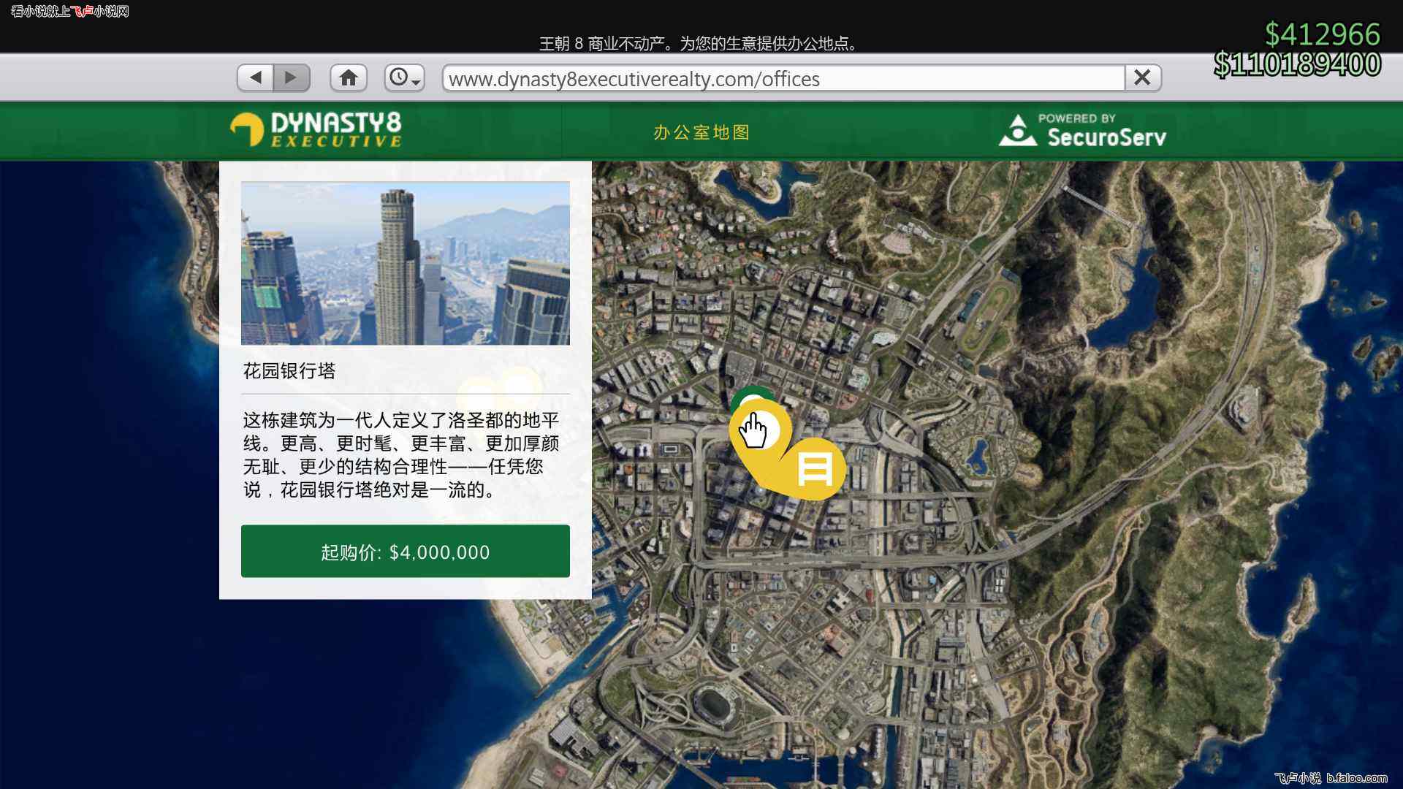The height and width of the screenshot is (789, 1403).
Task: Click the dynasty8executiverealty.com address bar
Action: [x=783, y=78]
